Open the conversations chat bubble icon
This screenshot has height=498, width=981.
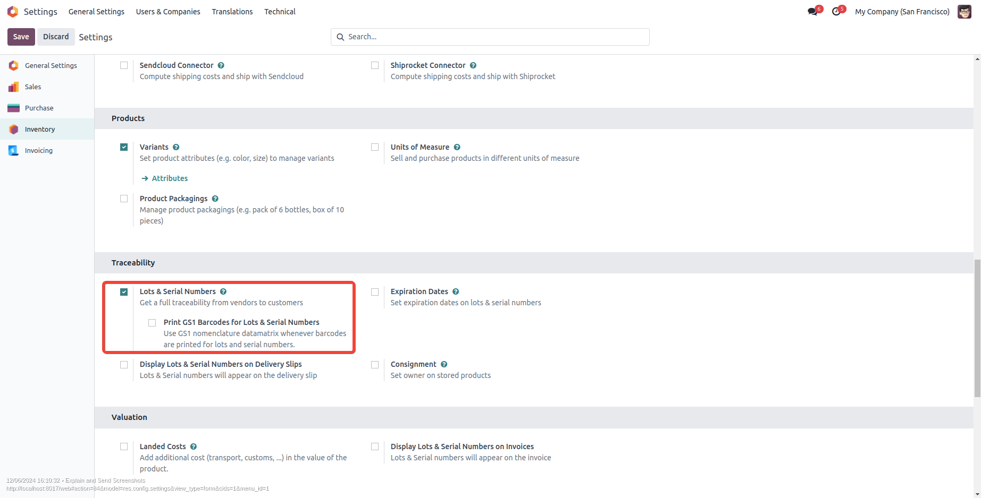pos(812,12)
